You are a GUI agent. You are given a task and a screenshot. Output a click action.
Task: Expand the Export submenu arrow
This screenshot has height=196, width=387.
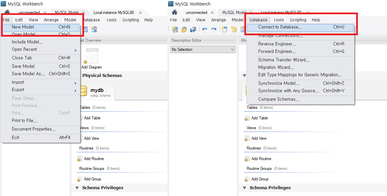click(x=76, y=91)
